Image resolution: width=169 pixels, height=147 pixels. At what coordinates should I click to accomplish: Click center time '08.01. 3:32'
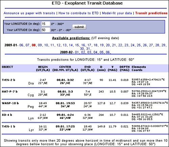[x=65, y=80]
